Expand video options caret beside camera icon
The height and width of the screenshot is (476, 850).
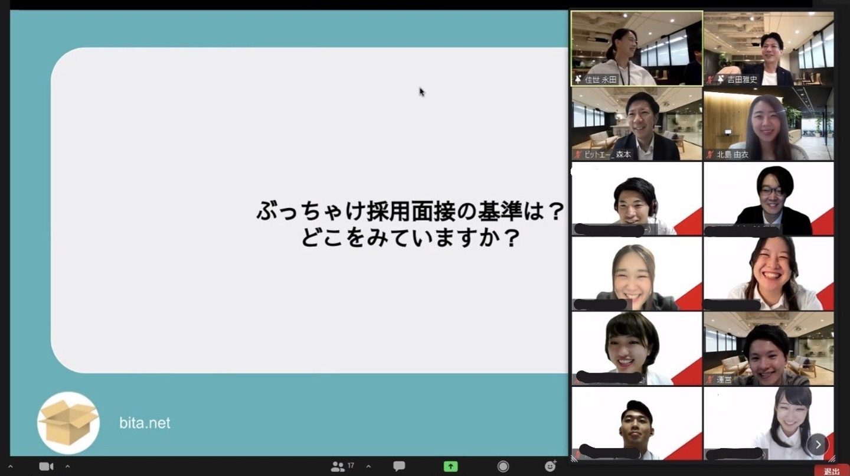tap(67, 467)
